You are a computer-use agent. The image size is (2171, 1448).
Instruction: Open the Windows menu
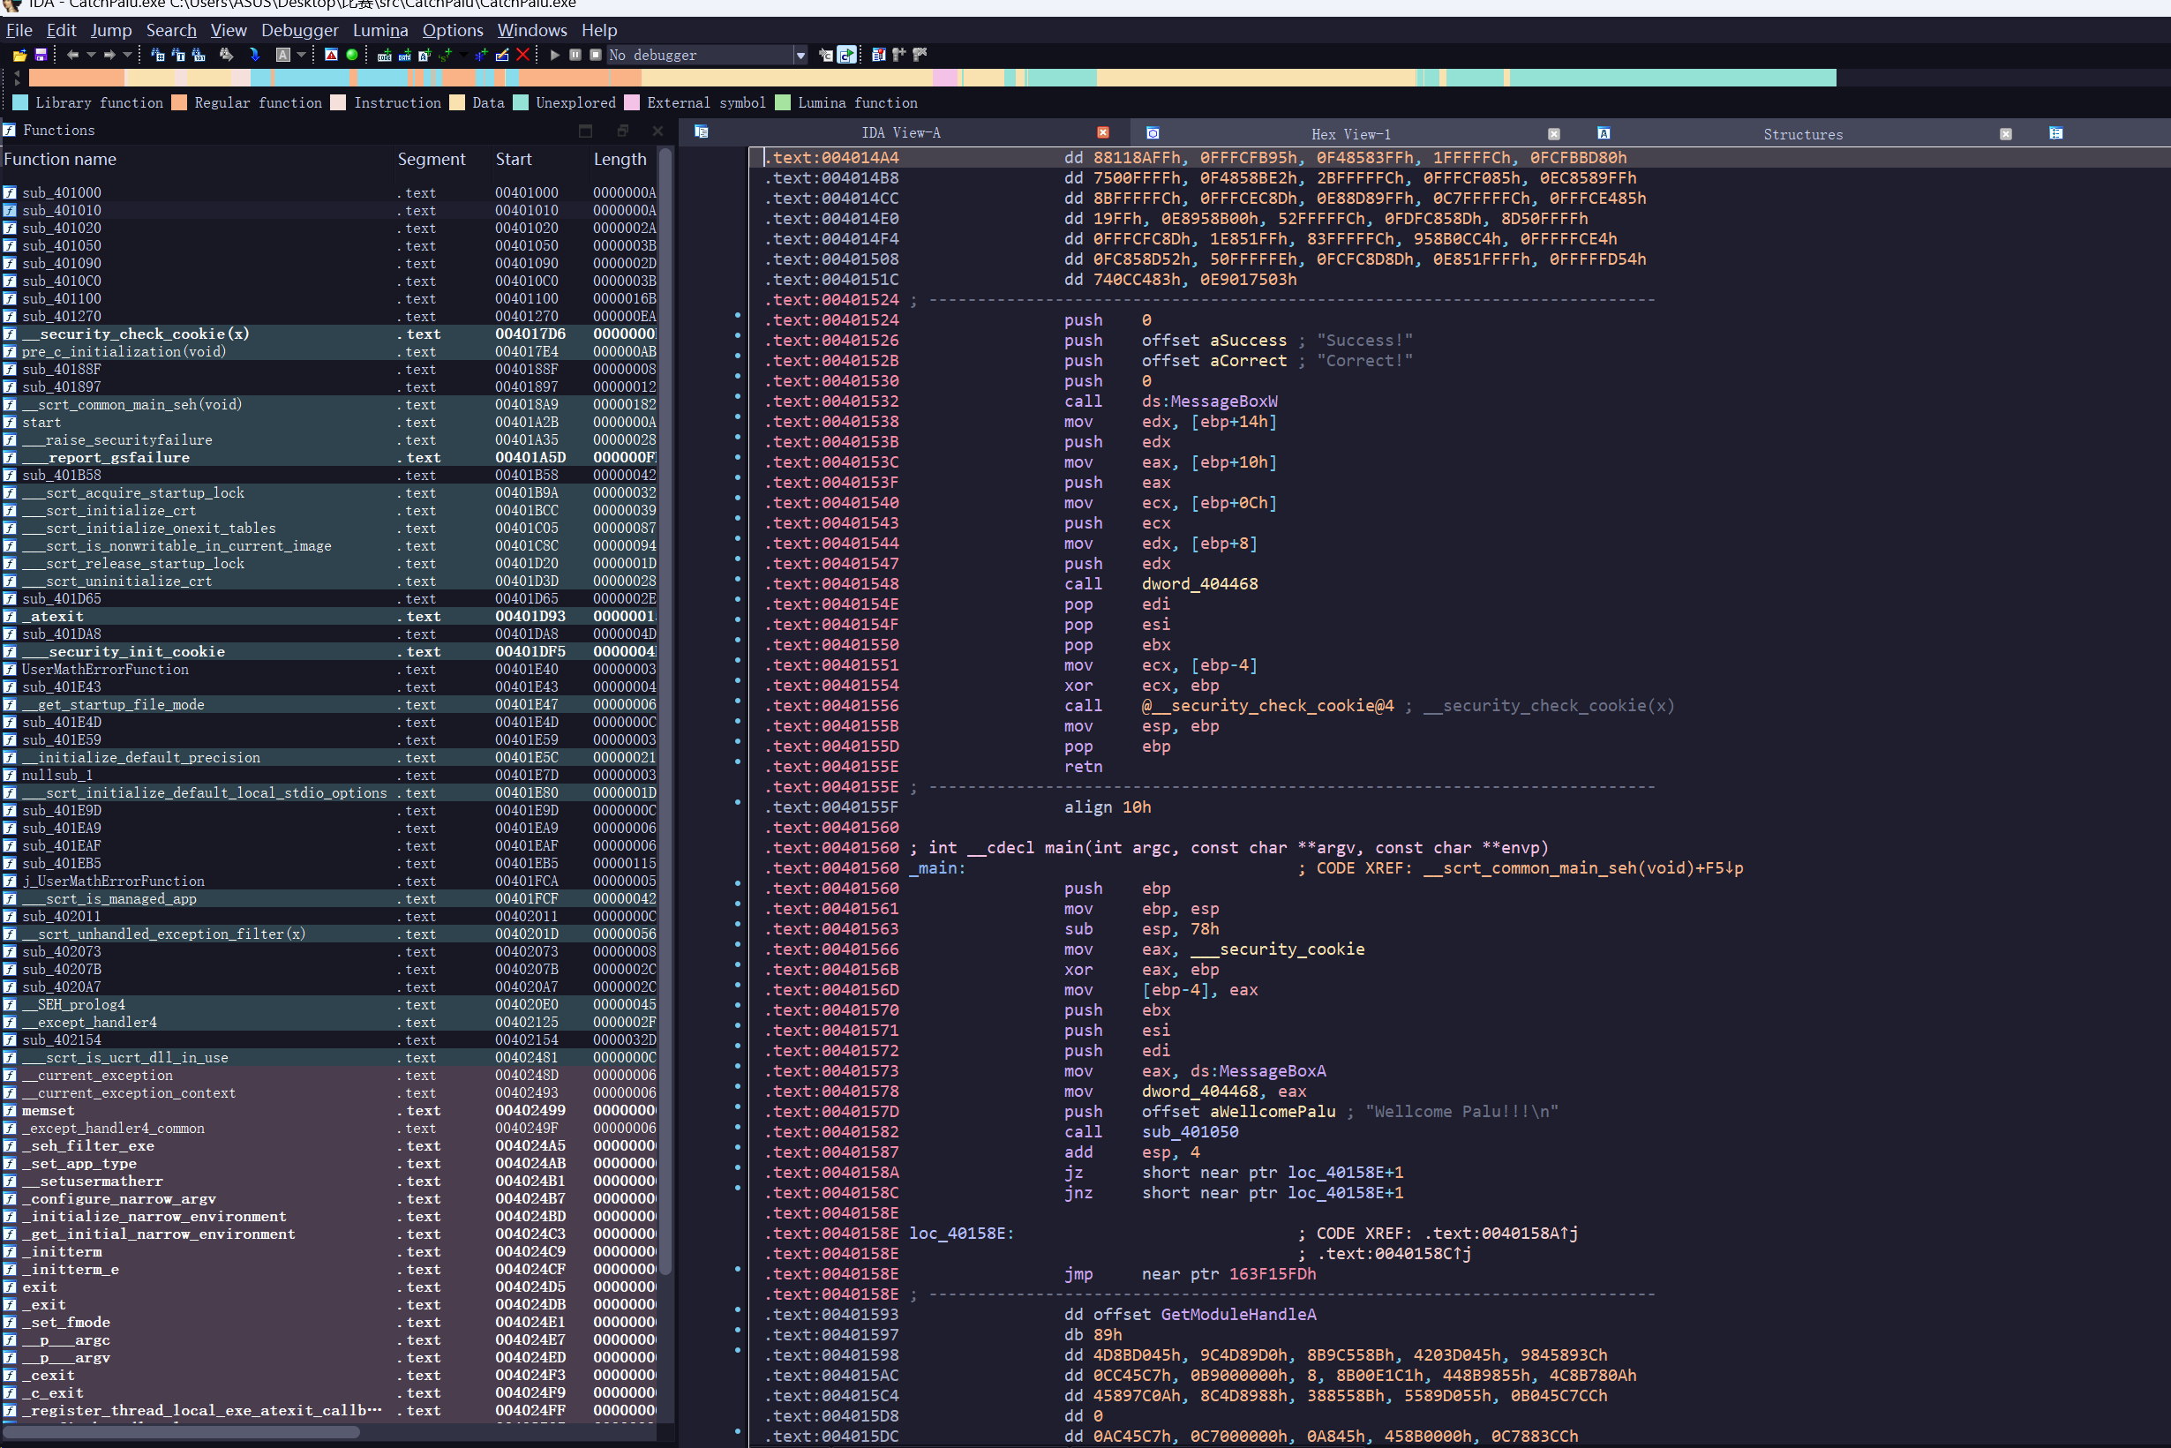tap(533, 31)
